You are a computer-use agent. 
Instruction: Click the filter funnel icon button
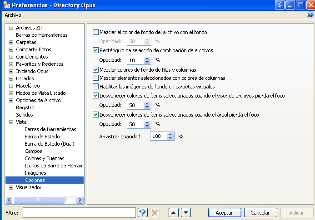(143, 213)
